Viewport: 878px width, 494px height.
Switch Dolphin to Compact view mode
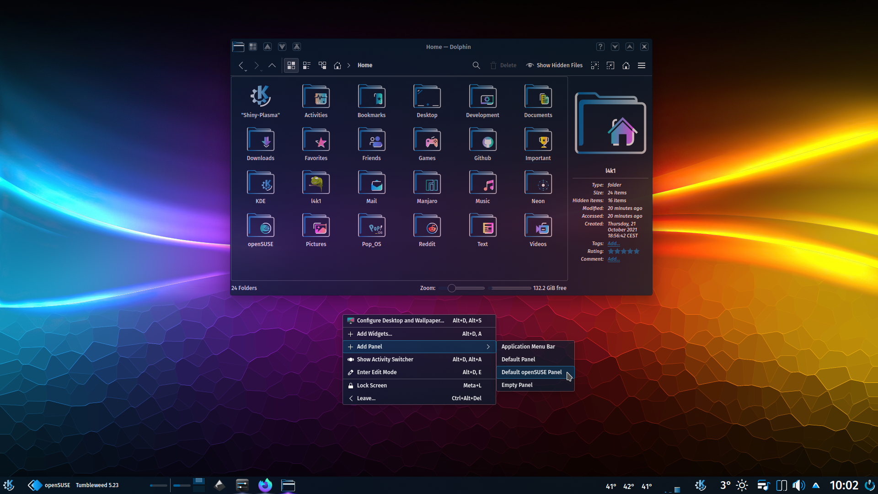click(307, 65)
